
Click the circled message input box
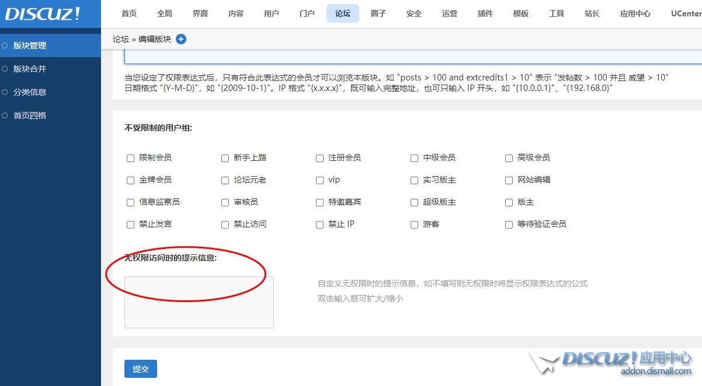[x=199, y=302]
